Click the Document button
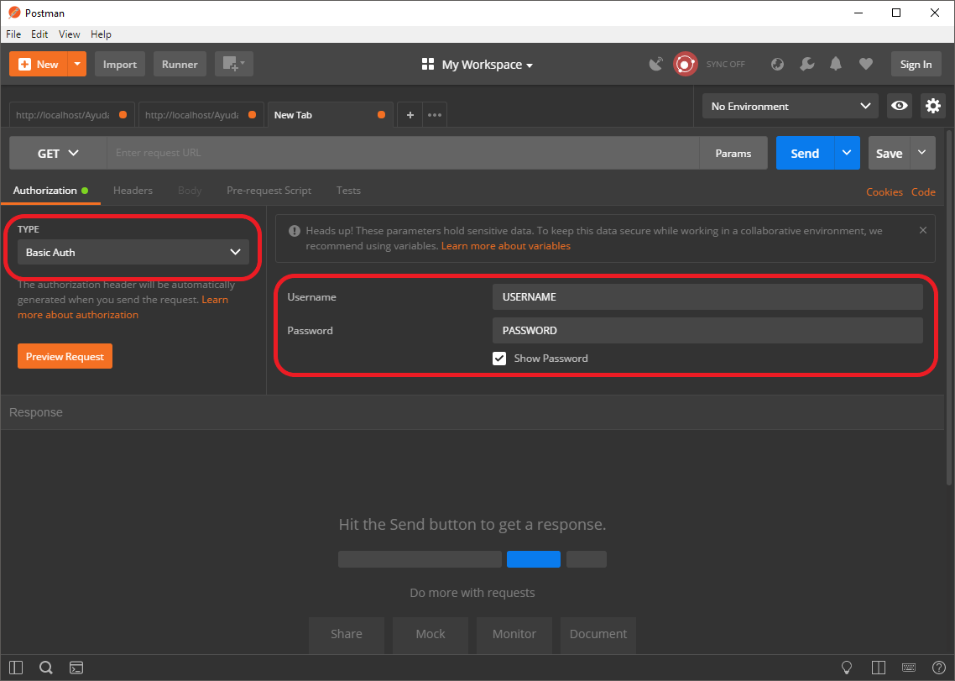955x681 pixels. point(598,634)
